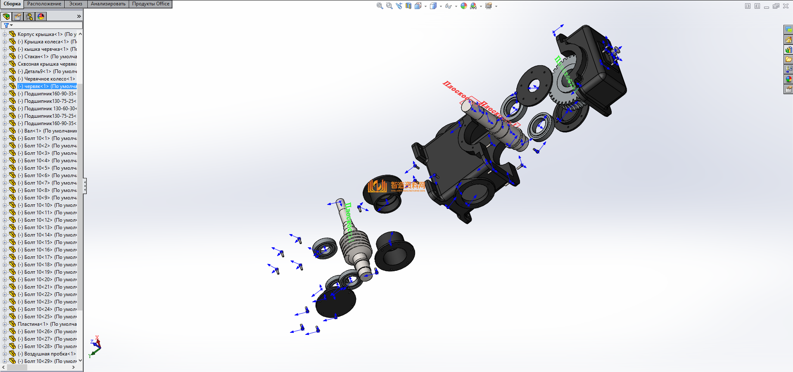The width and height of the screenshot is (793, 372).
Task: Activate the Section View tool
Action: (408, 6)
